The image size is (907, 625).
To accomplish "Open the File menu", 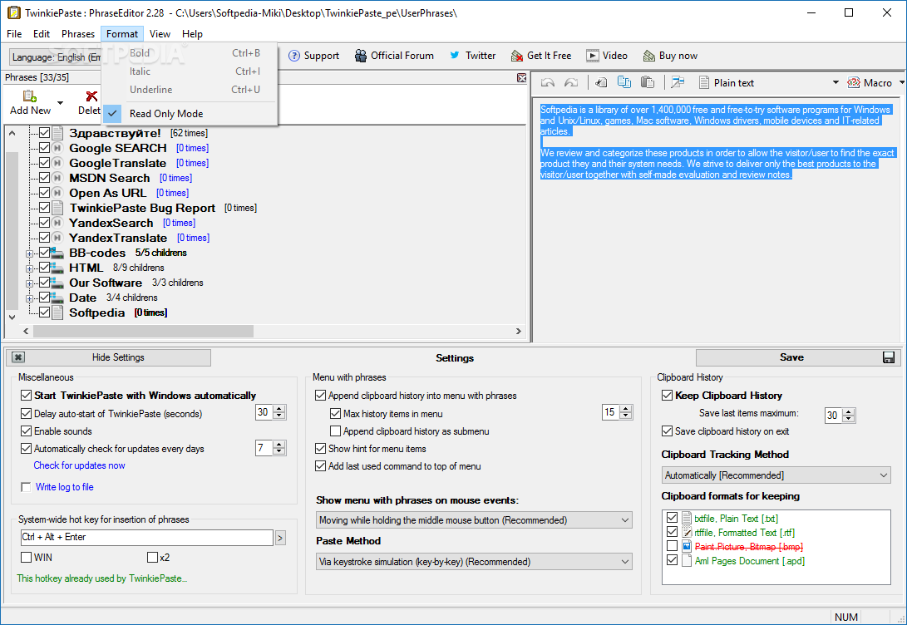I will click(14, 34).
